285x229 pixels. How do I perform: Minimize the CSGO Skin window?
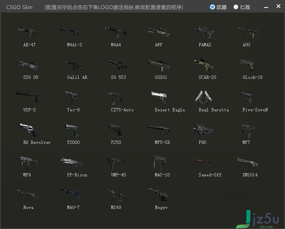coord(266,7)
